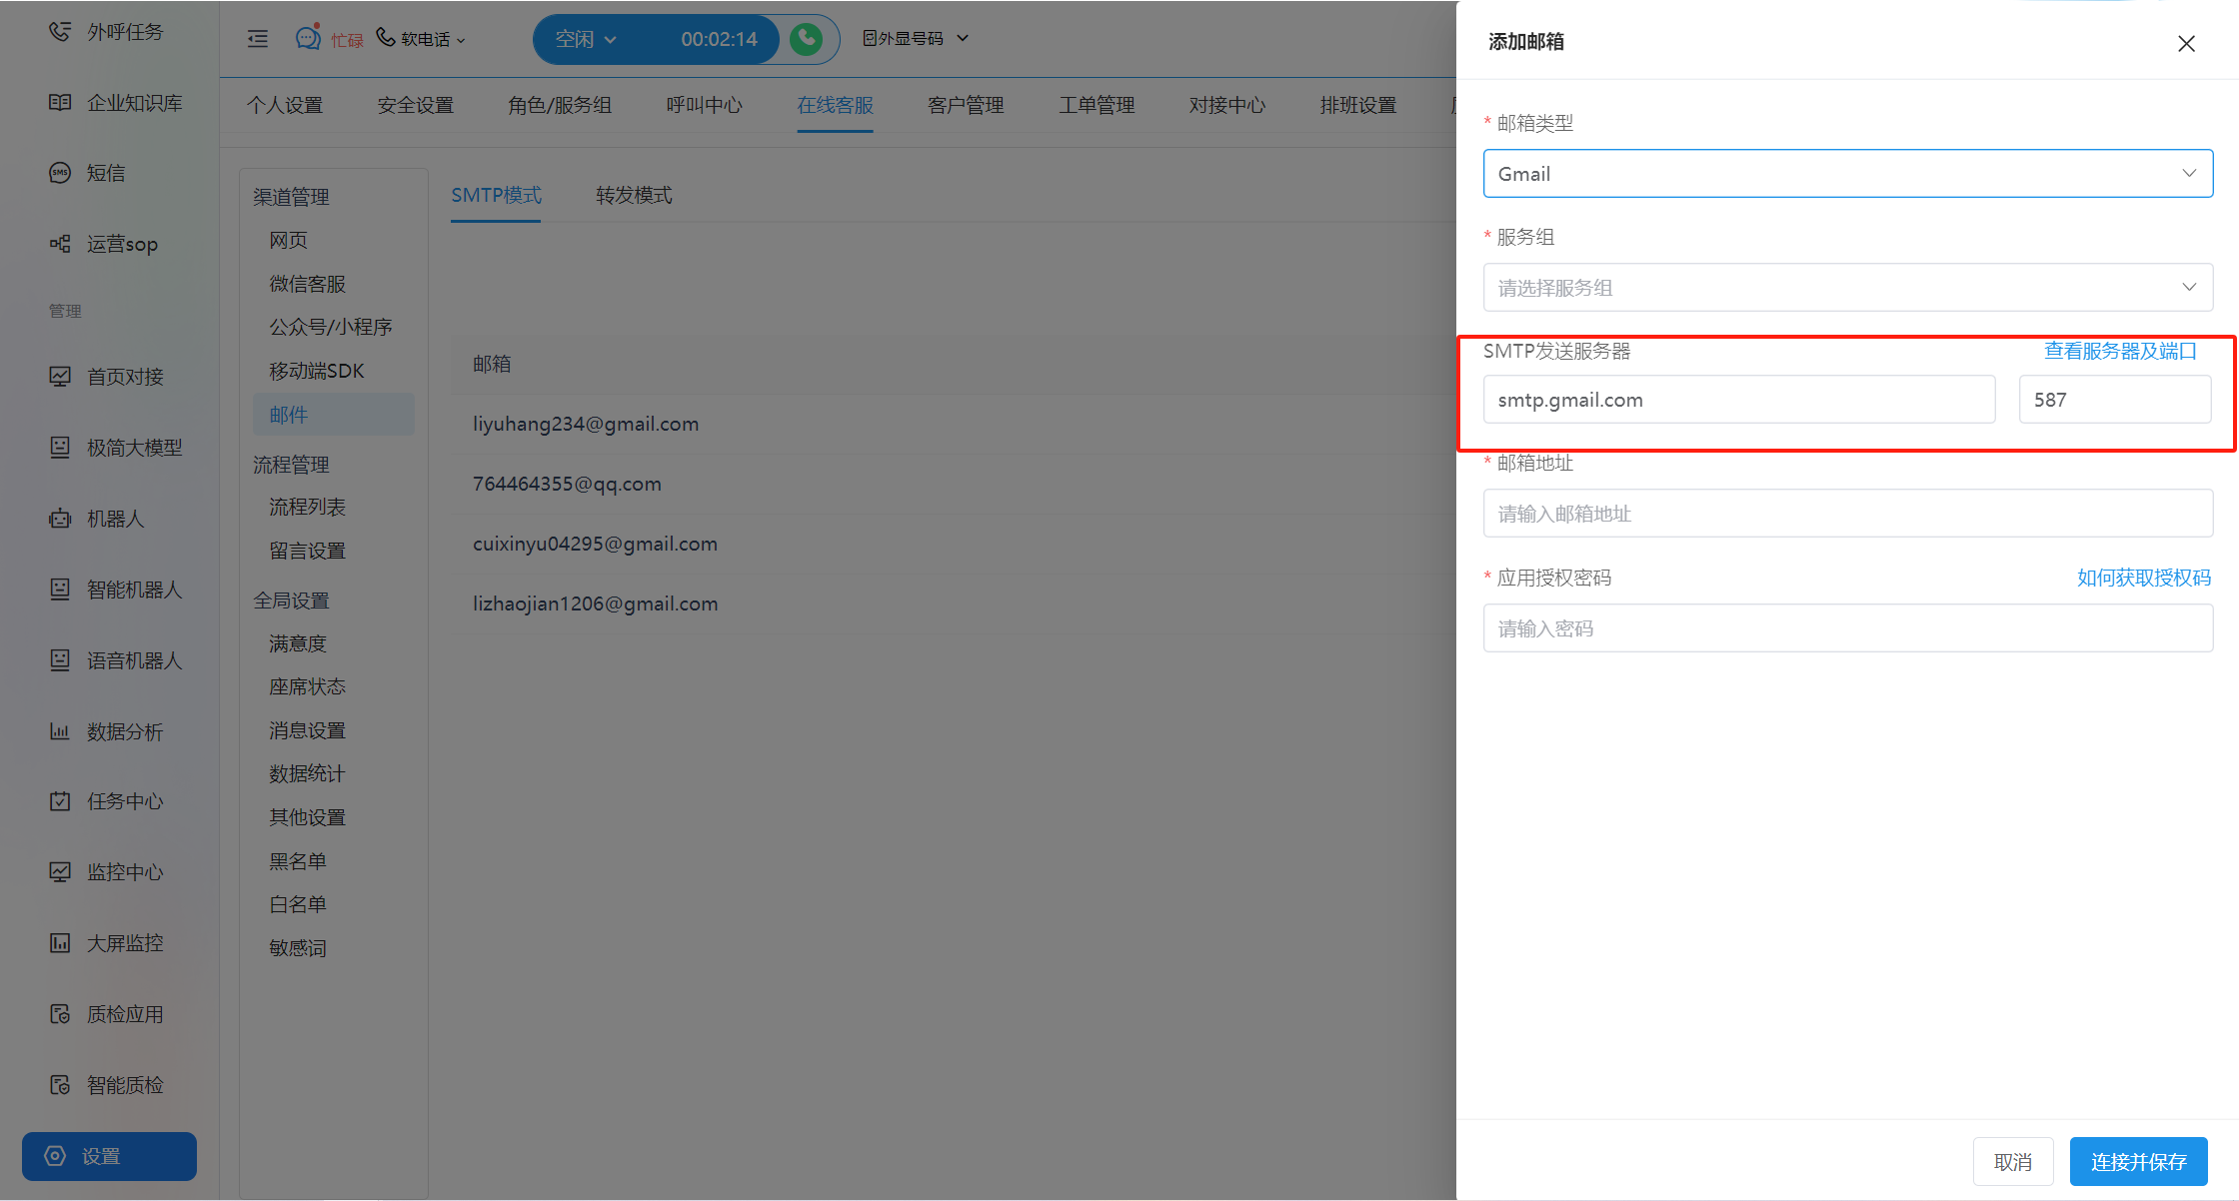Viewport: 2239px width, 1201px height.
Task: Select the 转发模式 tab
Action: [x=634, y=195]
